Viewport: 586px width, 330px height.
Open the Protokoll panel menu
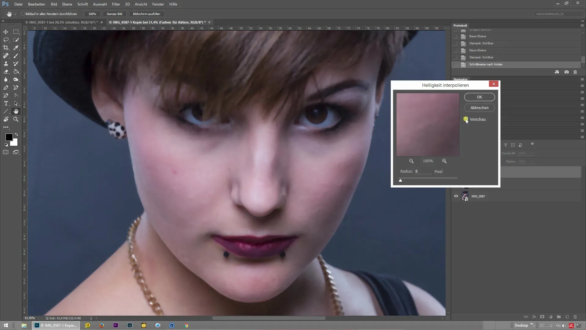tap(582, 25)
